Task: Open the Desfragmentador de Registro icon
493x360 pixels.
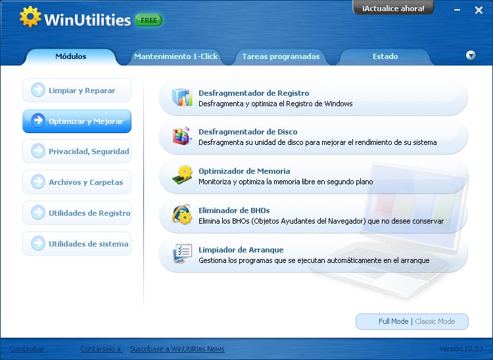Action: 182,97
